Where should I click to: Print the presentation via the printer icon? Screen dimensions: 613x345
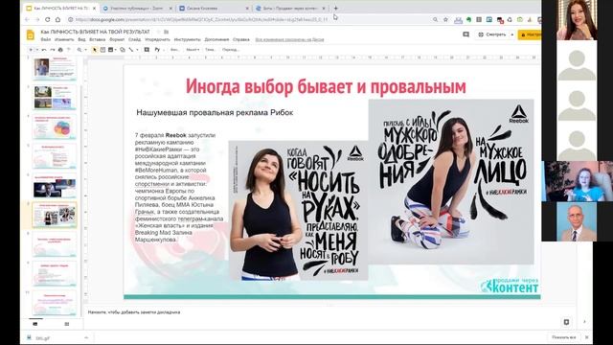[60, 50]
